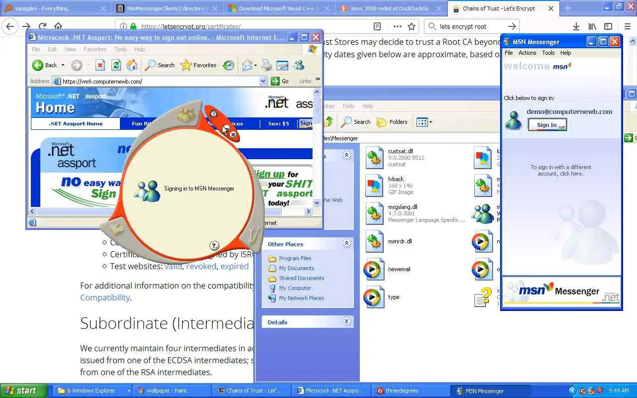This screenshot has width=637, height=398.
Task: Open Favorites star in Internet Explorer
Action: pos(198,65)
